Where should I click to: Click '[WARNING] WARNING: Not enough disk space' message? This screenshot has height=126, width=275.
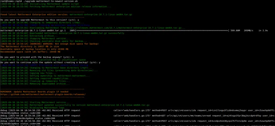[50, 44]
